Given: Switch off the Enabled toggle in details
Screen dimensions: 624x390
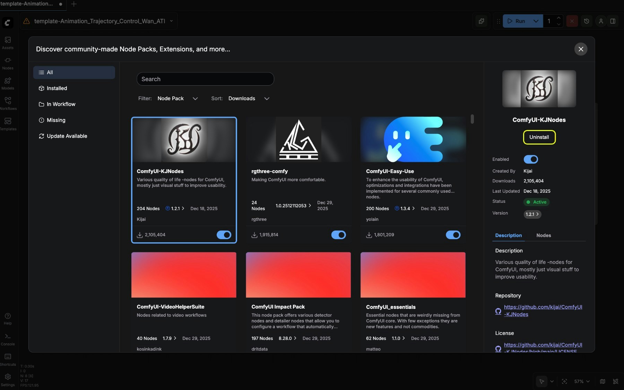Looking at the screenshot, I should [x=531, y=159].
